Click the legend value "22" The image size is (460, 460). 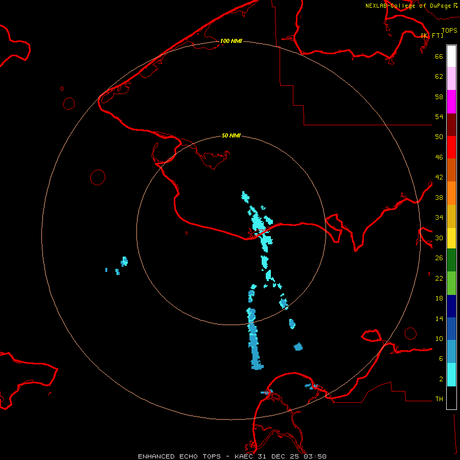[x=439, y=279]
